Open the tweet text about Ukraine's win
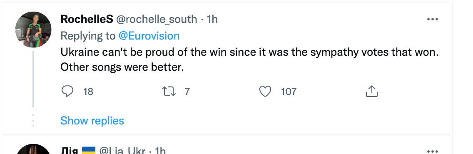The height and width of the screenshot is (154, 473). click(x=249, y=60)
